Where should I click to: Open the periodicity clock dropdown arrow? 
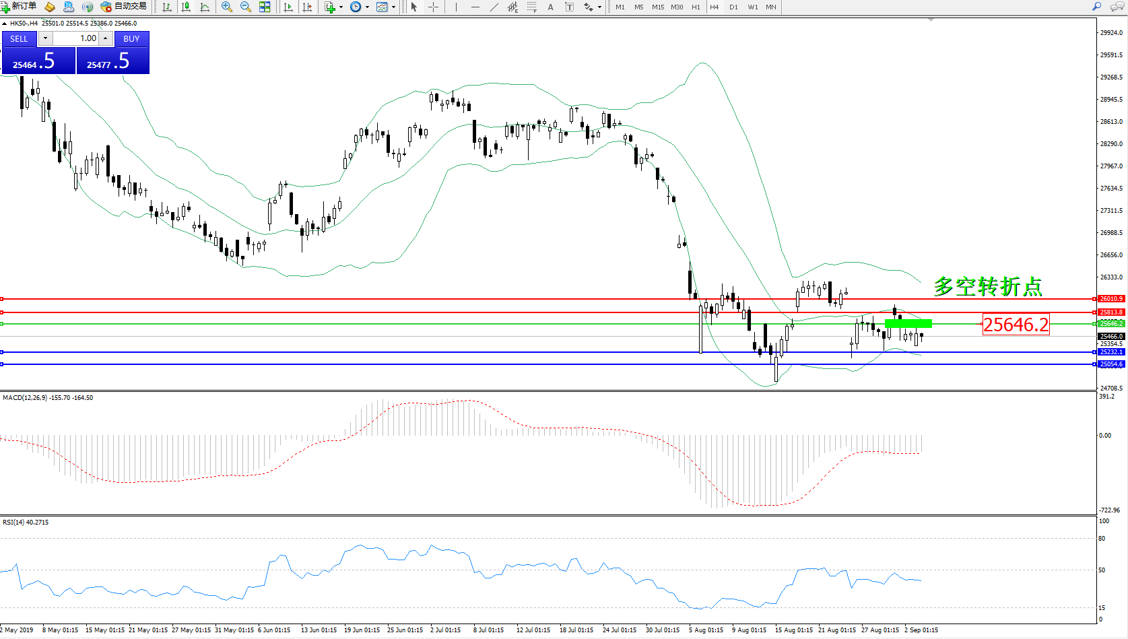[x=367, y=7]
